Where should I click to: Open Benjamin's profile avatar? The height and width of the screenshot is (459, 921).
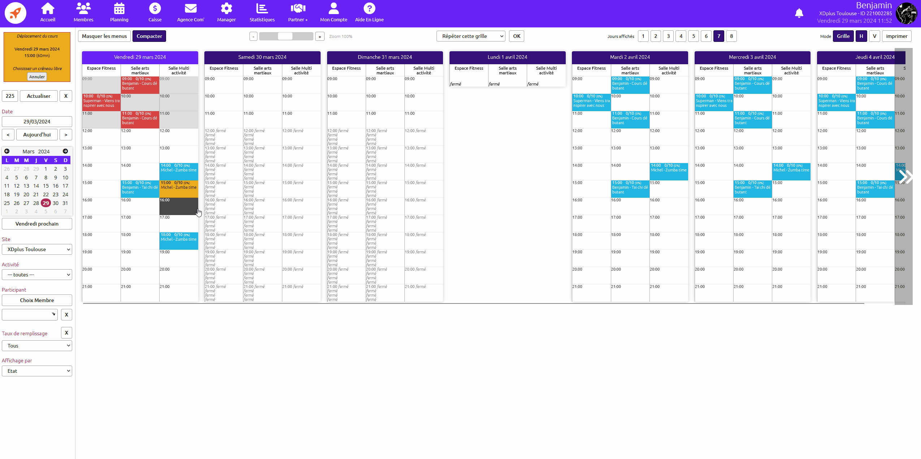pos(907,13)
